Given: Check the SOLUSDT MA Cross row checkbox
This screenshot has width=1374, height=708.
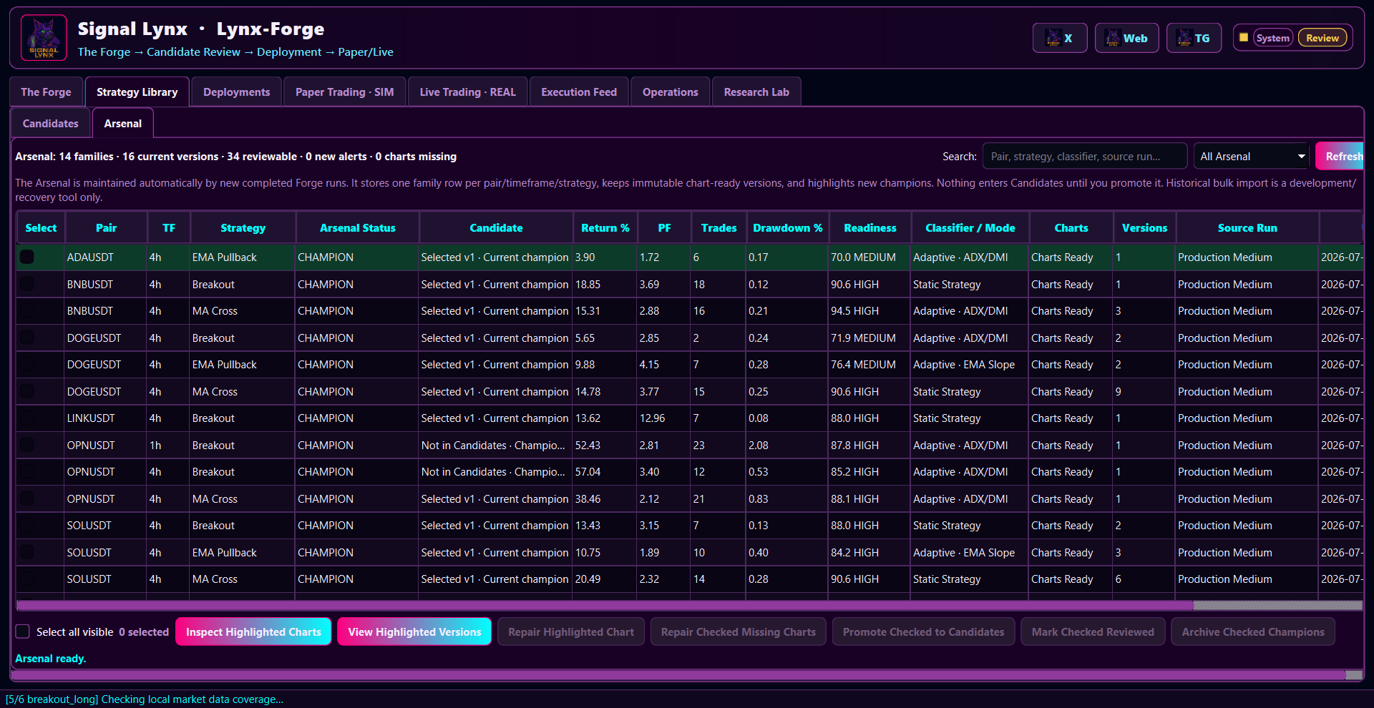Looking at the screenshot, I should (27, 579).
